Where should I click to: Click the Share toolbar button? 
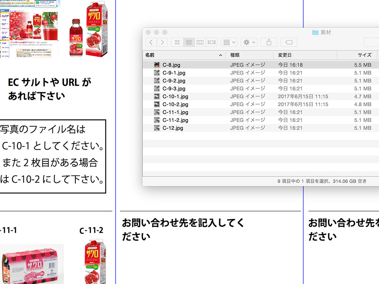[269, 42]
